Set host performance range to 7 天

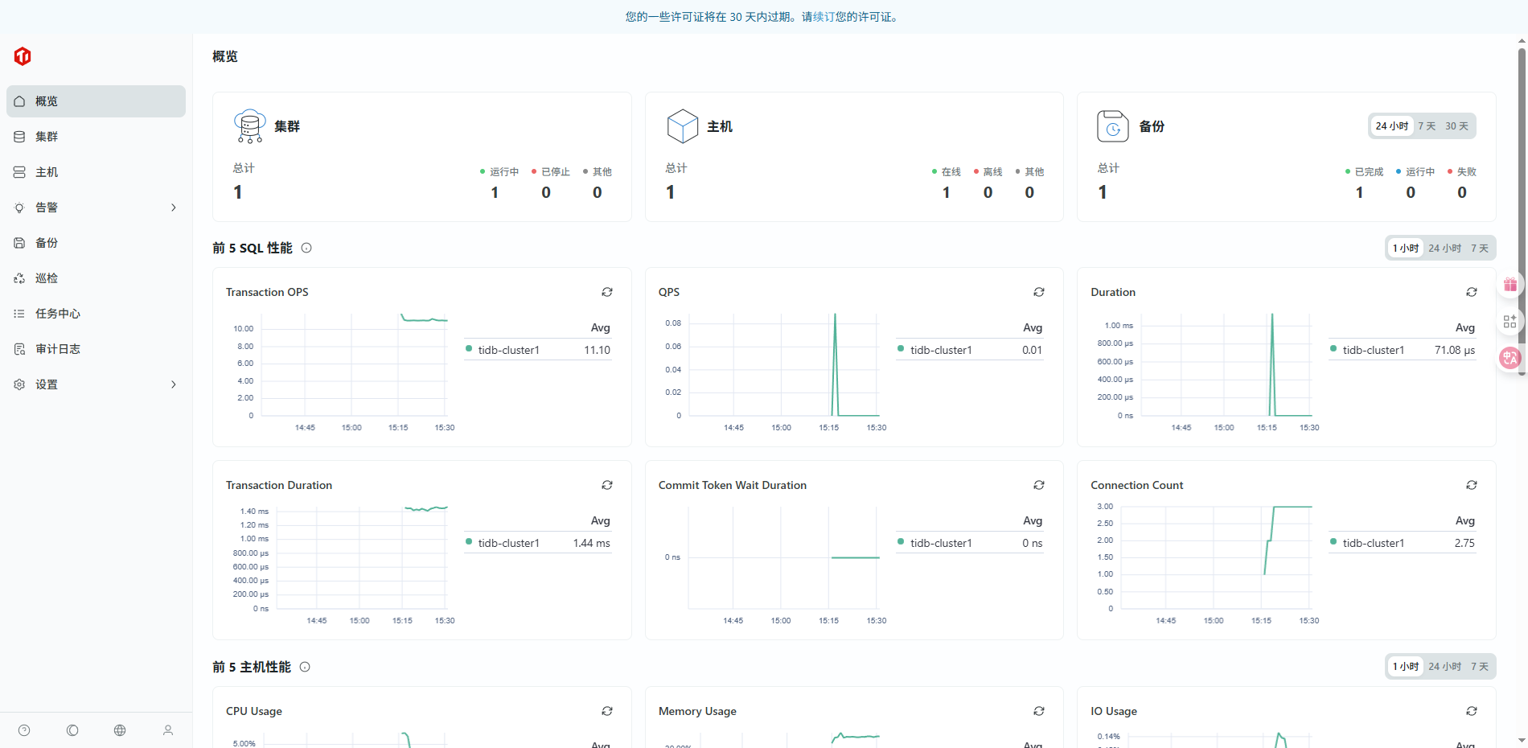point(1479,667)
